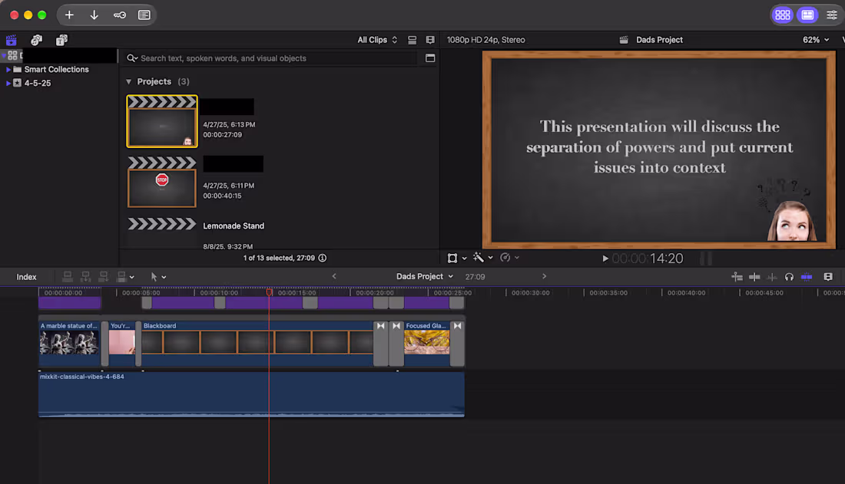This screenshot has height=484, width=845.
Task: Open the Select arrow tool menu
Action: 158,277
